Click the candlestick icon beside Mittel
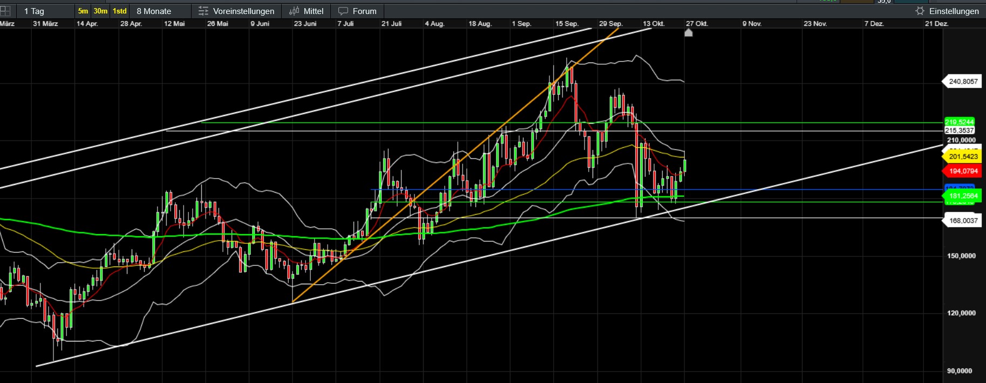The height and width of the screenshot is (383, 986). pos(294,11)
